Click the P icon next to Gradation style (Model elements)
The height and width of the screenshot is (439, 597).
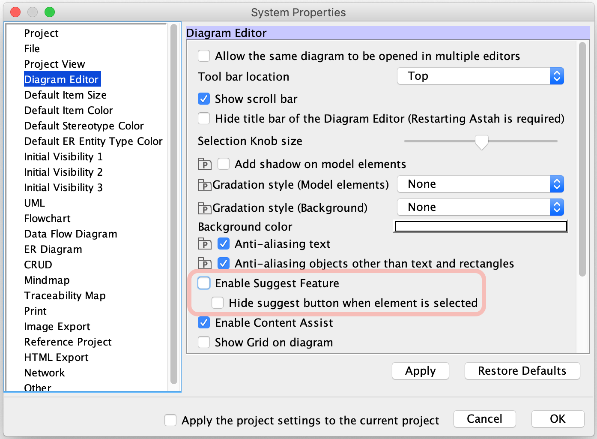pyautogui.click(x=204, y=185)
